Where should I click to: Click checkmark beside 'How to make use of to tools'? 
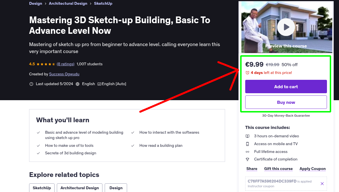pos(38,146)
